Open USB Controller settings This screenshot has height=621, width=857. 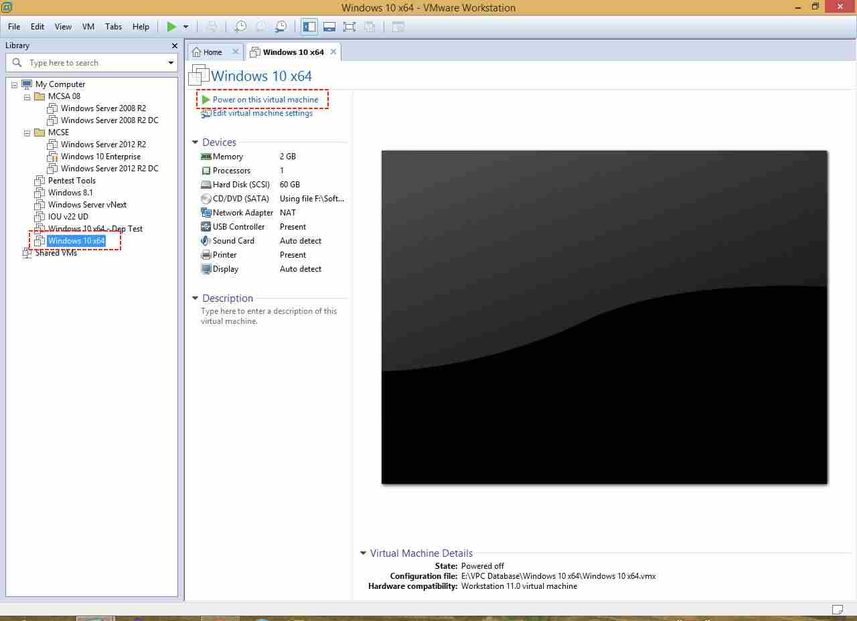click(x=239, y=227)
